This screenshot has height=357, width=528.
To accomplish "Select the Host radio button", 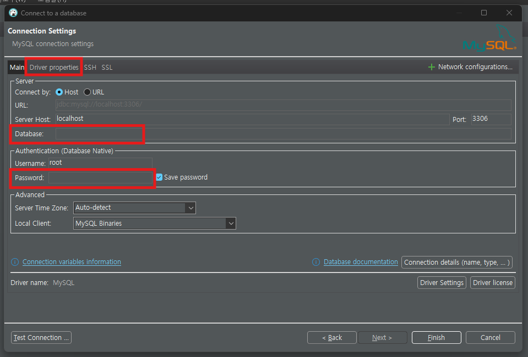I will pyautogui.click(x=59, y=92).
